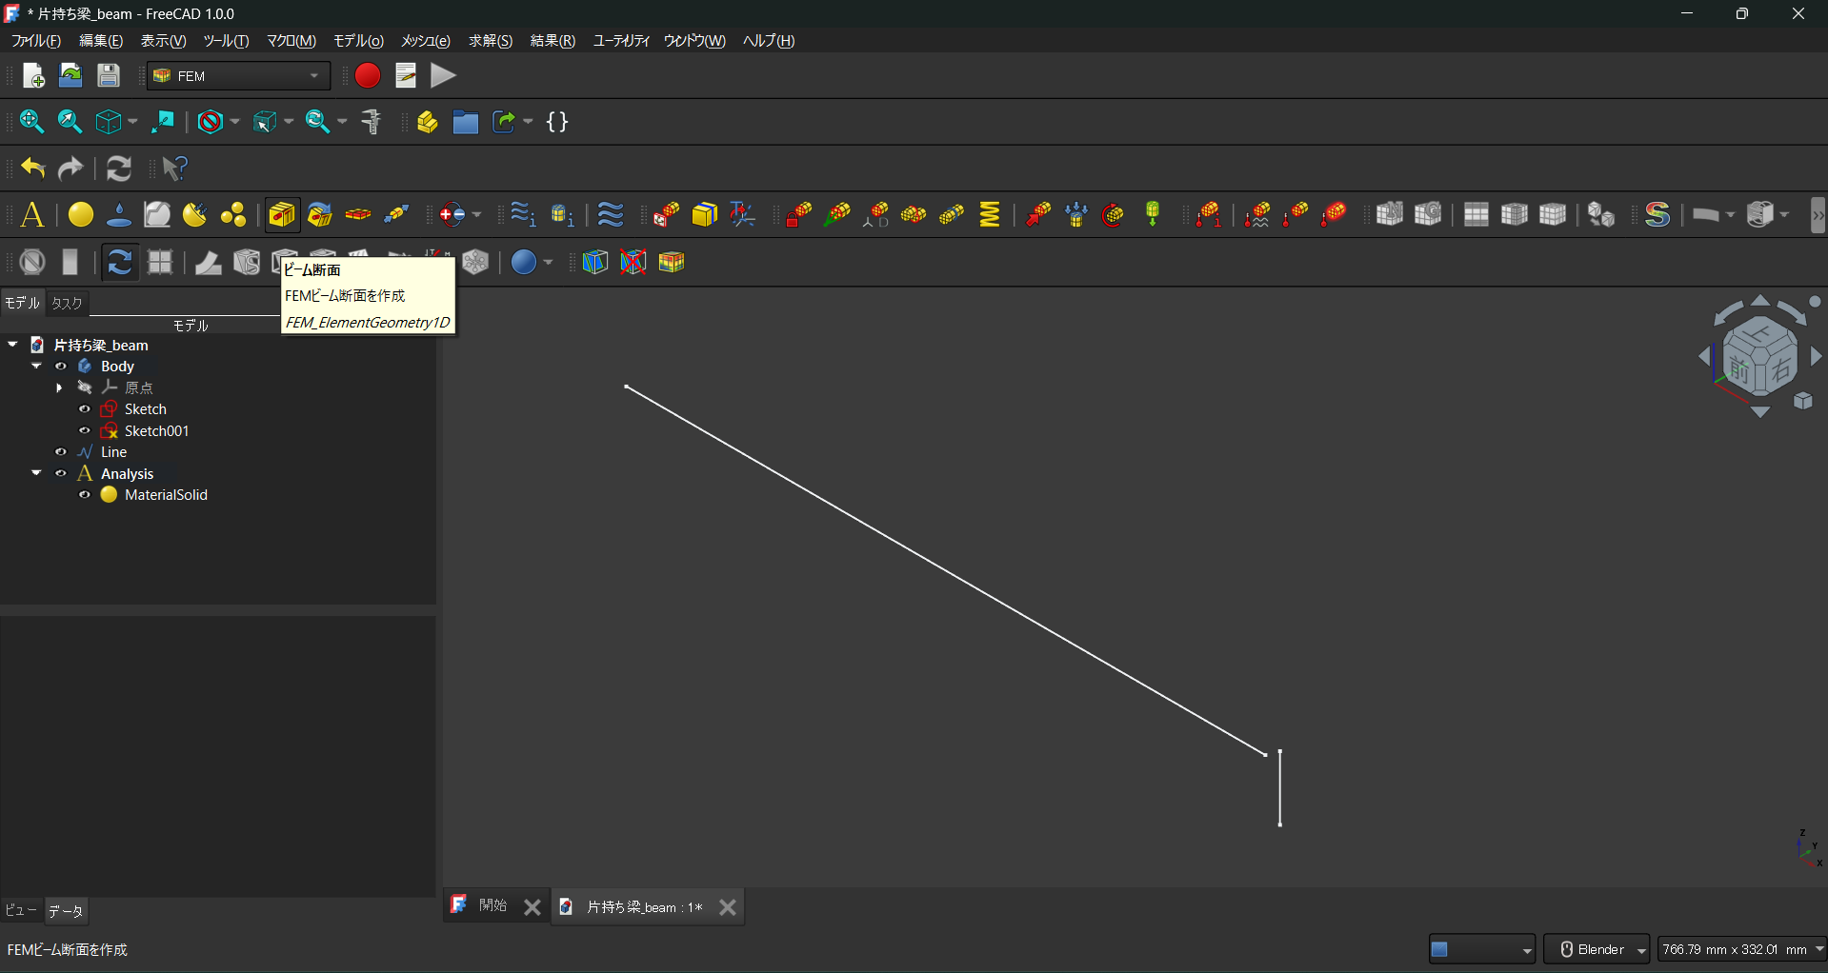Open an existing document file

point(70,76)
